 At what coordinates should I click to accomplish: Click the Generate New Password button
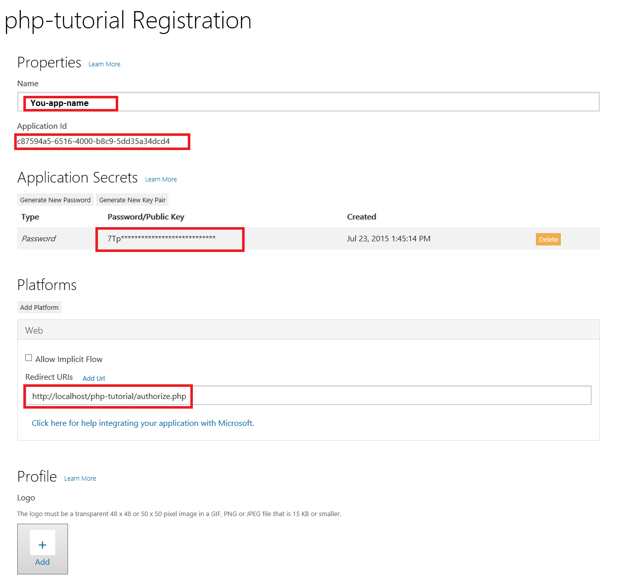pyautogui.click(x=55, y=200)
